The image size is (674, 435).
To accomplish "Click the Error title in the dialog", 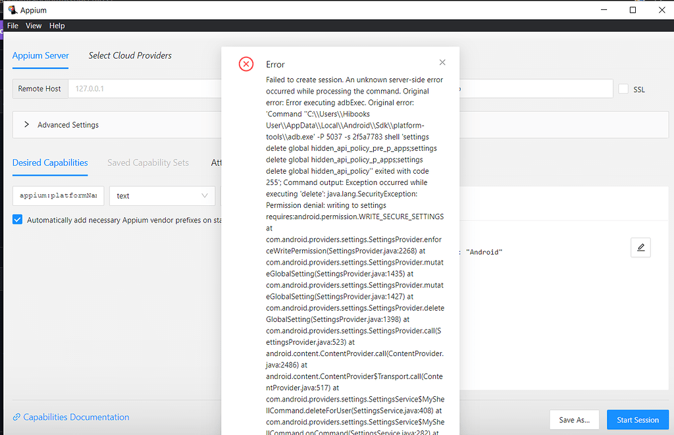I will pyautogui.click(x=275, y=64).
